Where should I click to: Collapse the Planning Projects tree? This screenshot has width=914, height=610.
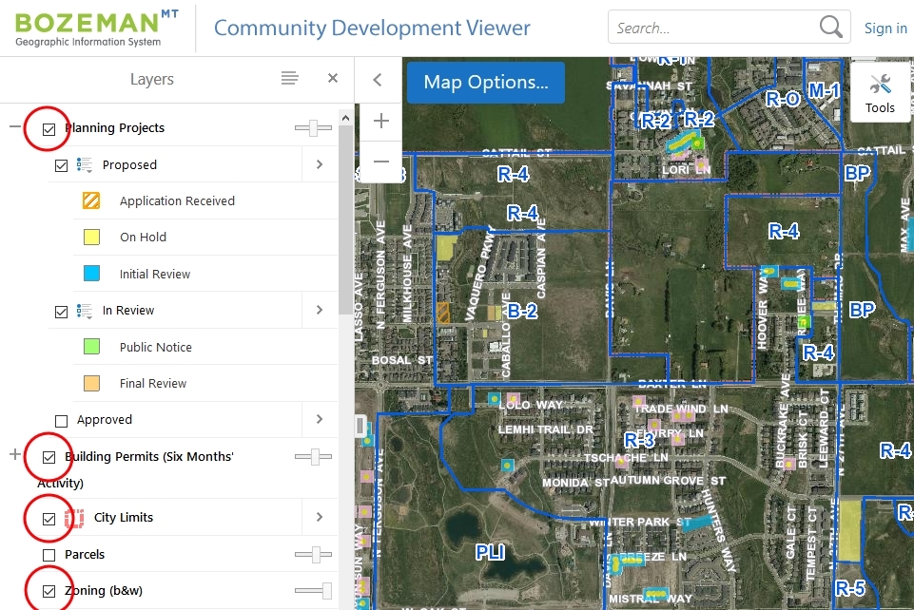[x=14, y=126]
